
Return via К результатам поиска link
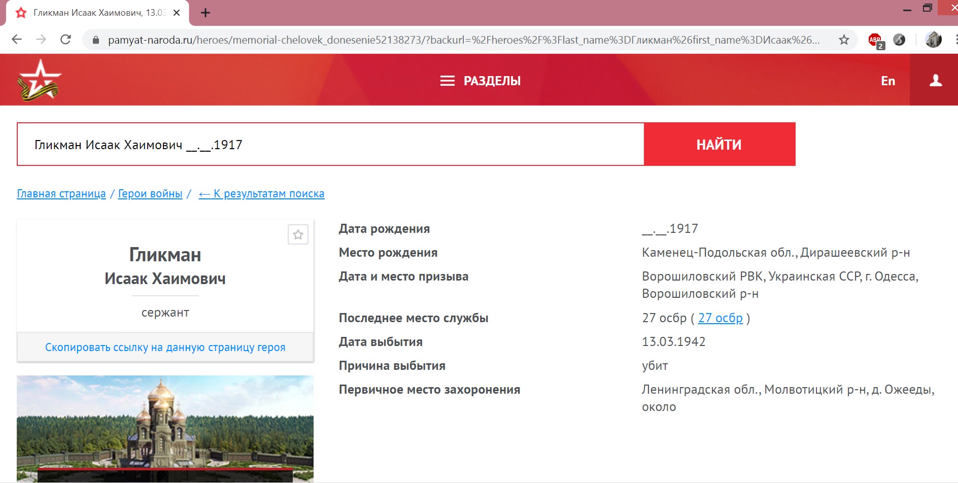pos(261,194)
